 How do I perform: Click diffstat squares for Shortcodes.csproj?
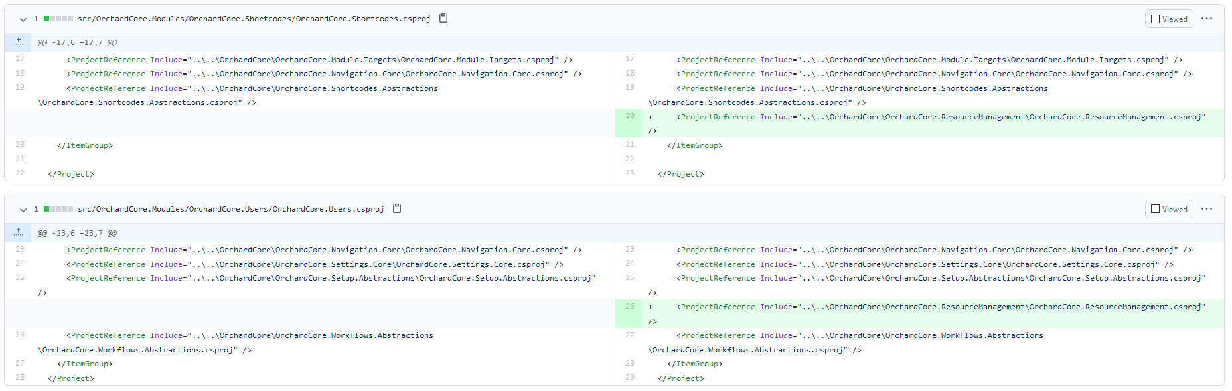point(58,19)
